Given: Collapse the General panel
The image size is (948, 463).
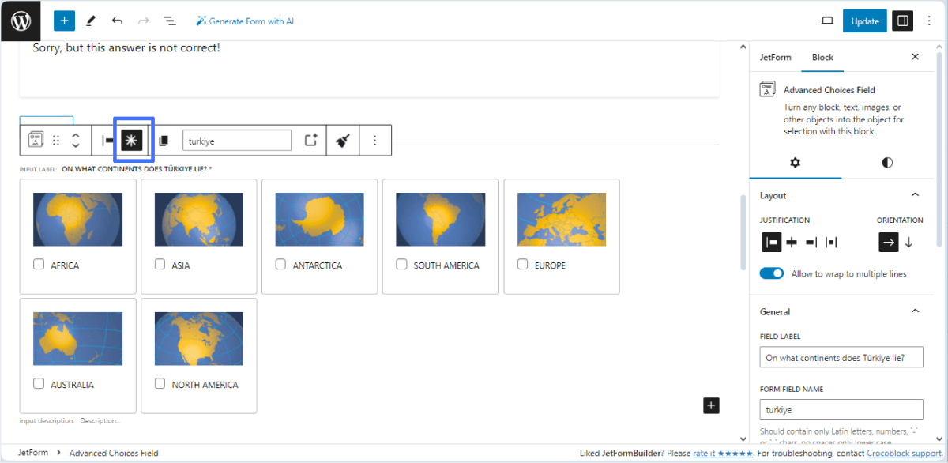Looking at the screenshot, I should 916,311.
